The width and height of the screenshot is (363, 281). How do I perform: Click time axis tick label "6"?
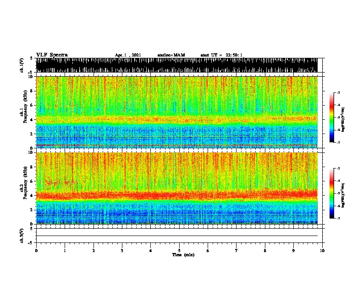pos(208,251)
